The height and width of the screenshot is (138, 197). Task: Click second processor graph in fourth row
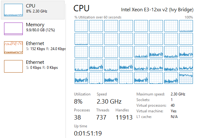pos(96,65)
